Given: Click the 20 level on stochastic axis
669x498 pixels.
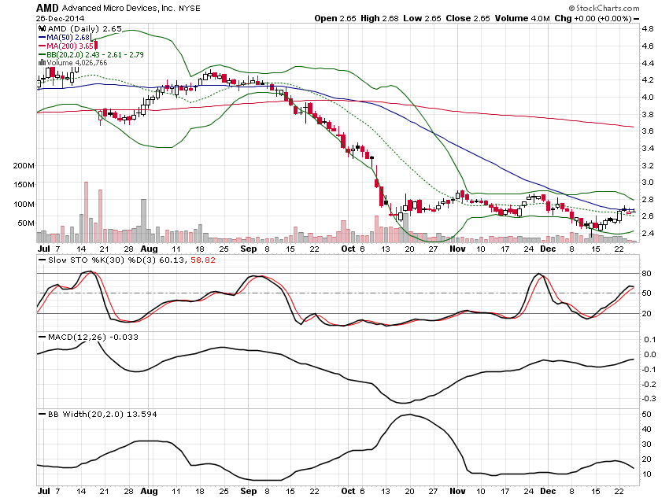Looking at the screenshot, I should click(647, 313).
